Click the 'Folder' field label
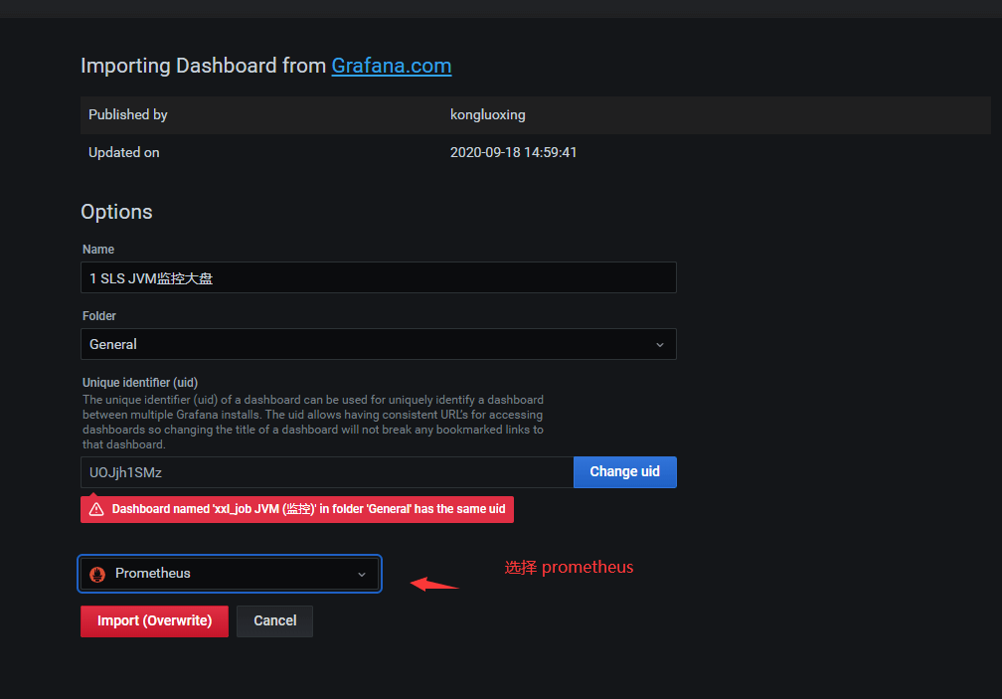Viewport: 1002px width, 699px height. [99, 316]
